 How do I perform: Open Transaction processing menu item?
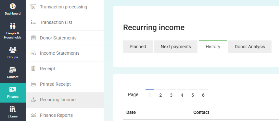[x=65, y=7]
